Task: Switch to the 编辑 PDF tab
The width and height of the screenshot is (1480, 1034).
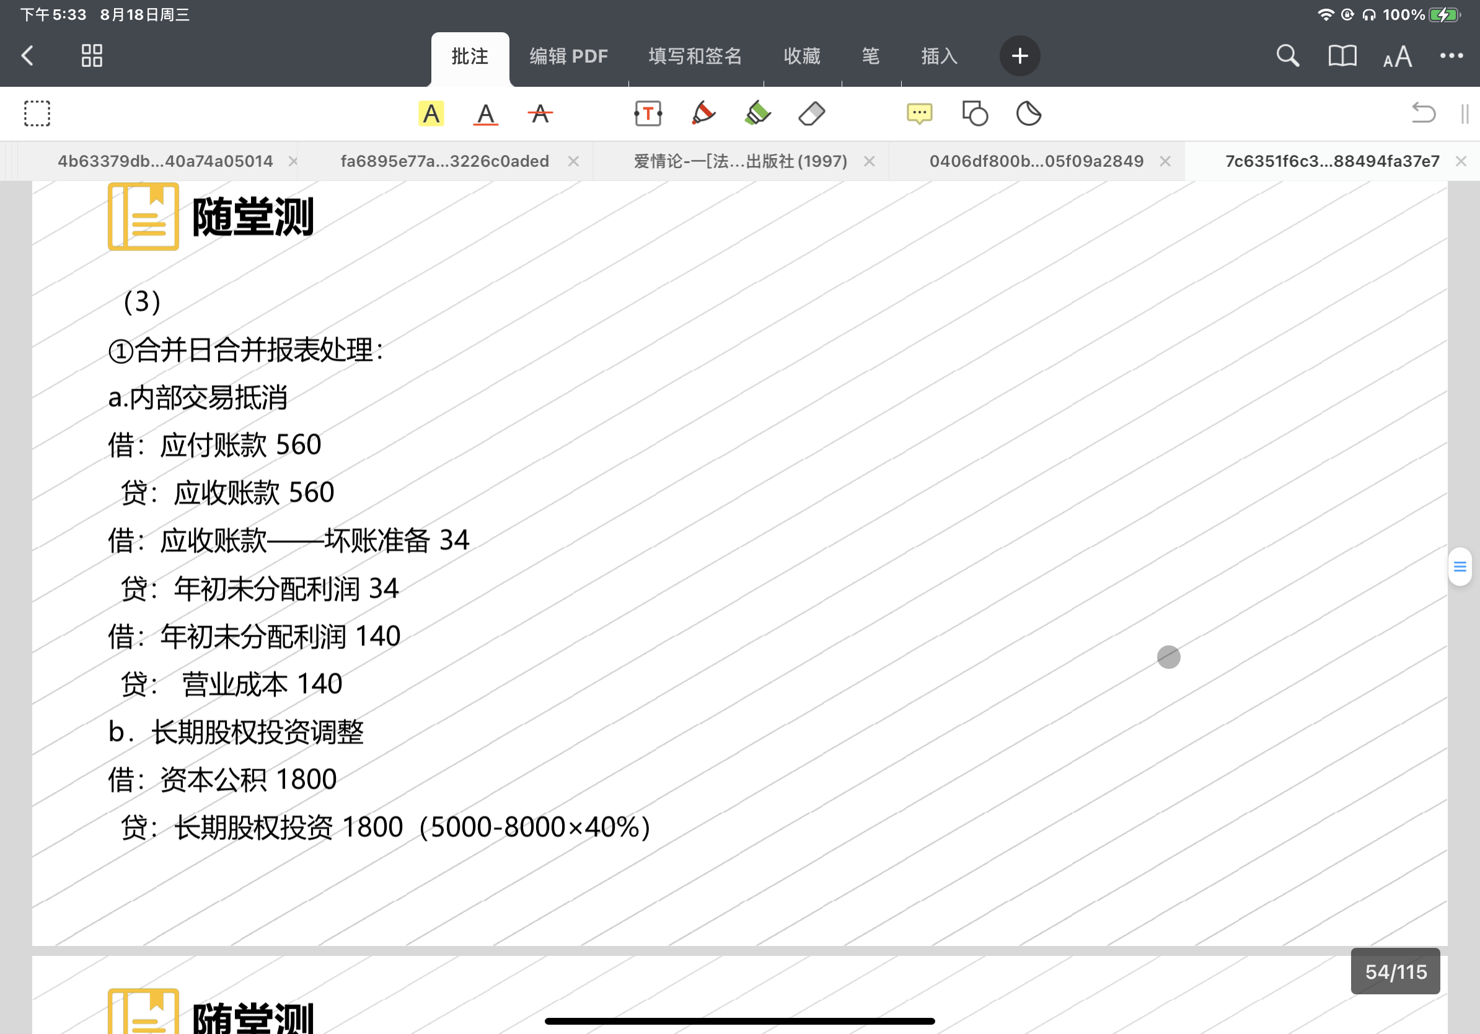Action: click(x=568, y=56)
